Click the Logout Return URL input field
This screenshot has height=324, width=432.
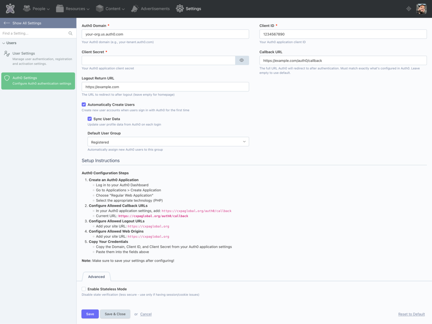click(x=165, y=87)
